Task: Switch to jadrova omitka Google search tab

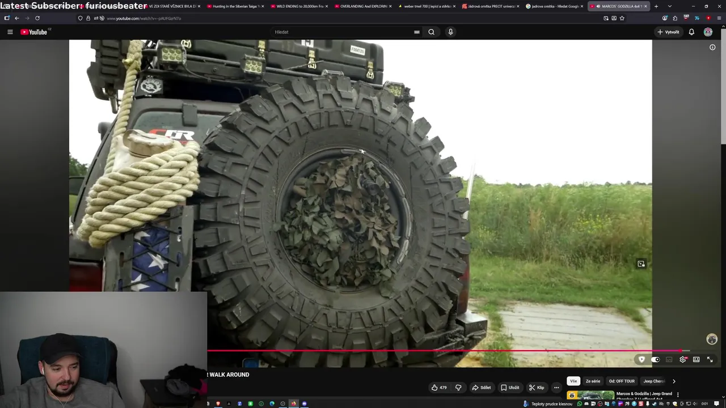Action: point(554,6)
